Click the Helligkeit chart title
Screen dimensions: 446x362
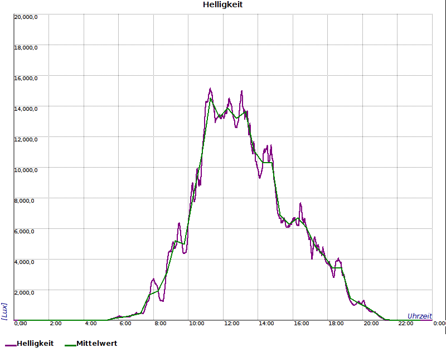pos(222,5)
